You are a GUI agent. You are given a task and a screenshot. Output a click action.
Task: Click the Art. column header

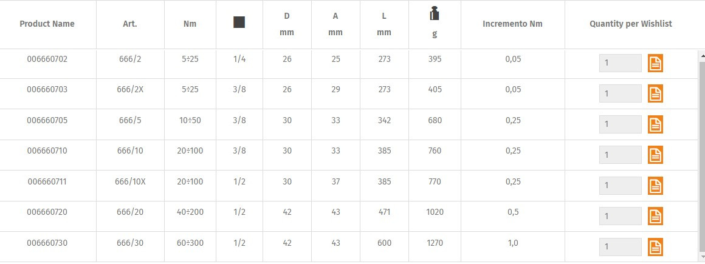pyautogui.click(x=130, y=24)
